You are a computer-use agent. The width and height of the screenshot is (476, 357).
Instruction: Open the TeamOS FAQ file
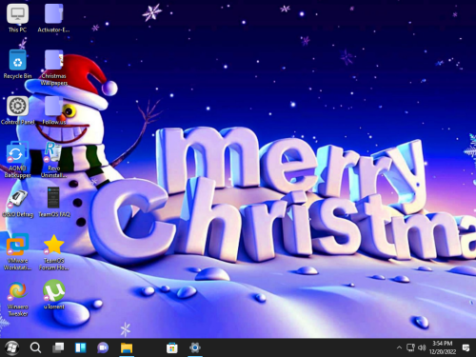53,203
